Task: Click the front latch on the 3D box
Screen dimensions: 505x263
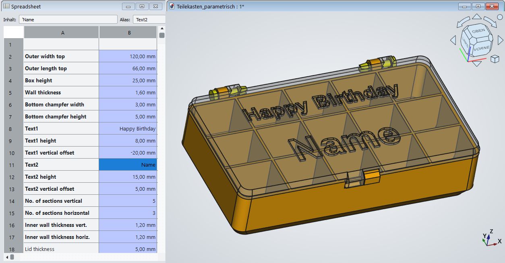Action: 362,179
